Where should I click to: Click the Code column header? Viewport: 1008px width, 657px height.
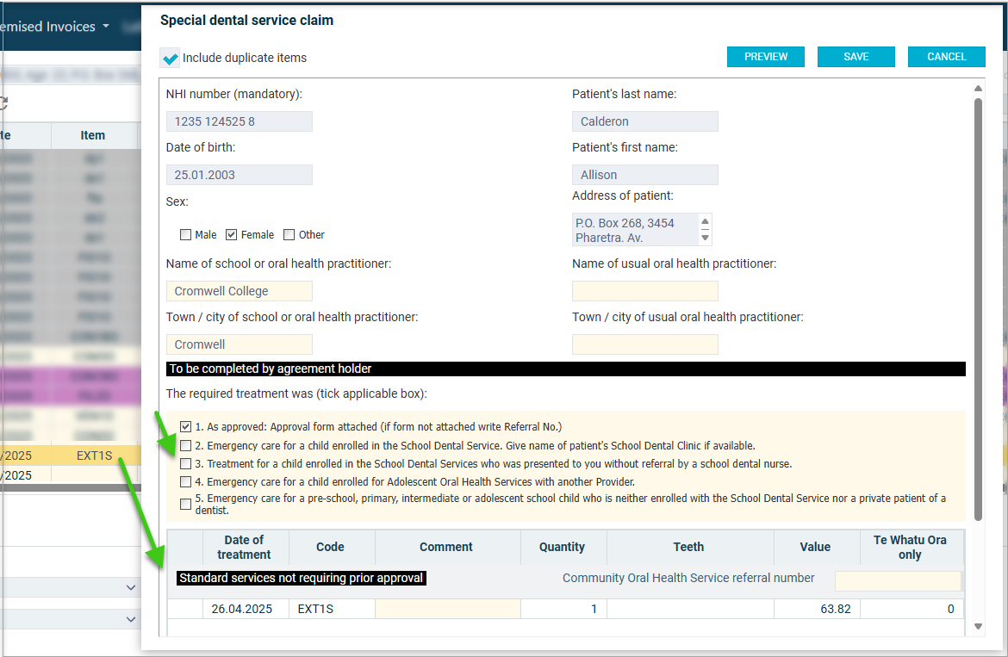point(331,547)
